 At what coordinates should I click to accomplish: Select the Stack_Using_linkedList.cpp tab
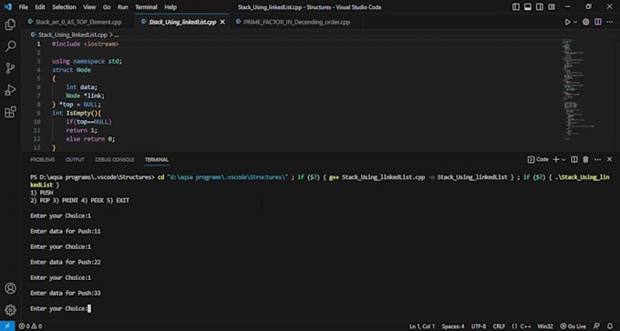coord(182,22)
